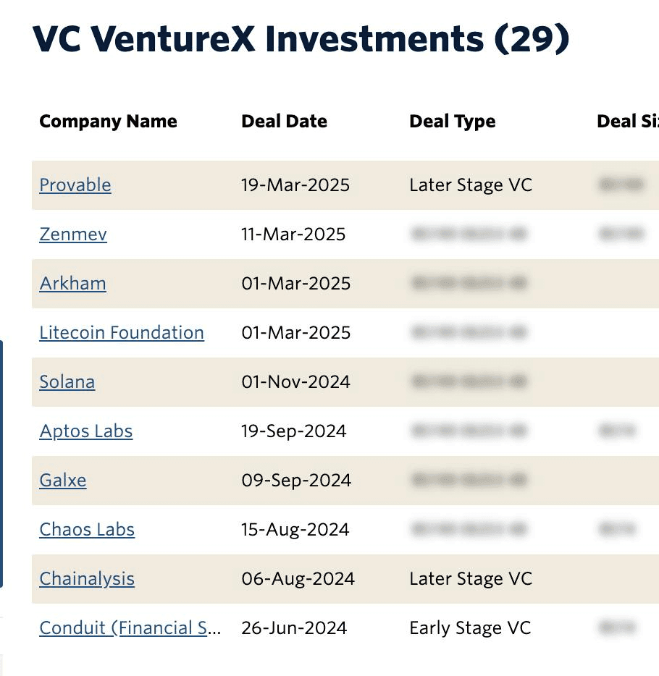659x676 pixels.
Task: Click the Solana company link
Action: (67, 382)
